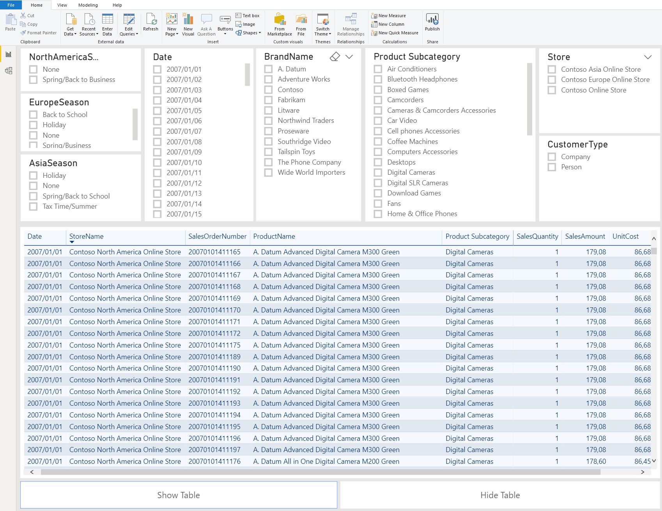This screenshot has height=511, width=662.
Task: Add a New Visual
Action: point(188,24)
